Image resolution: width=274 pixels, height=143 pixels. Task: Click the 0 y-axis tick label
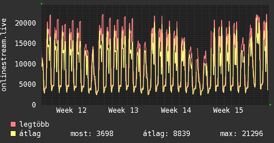pos(34,105)
